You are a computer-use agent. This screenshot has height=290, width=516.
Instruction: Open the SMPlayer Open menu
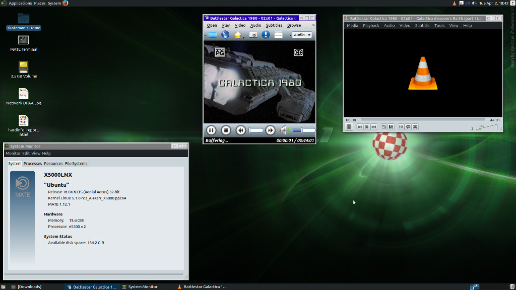(212, 25)
